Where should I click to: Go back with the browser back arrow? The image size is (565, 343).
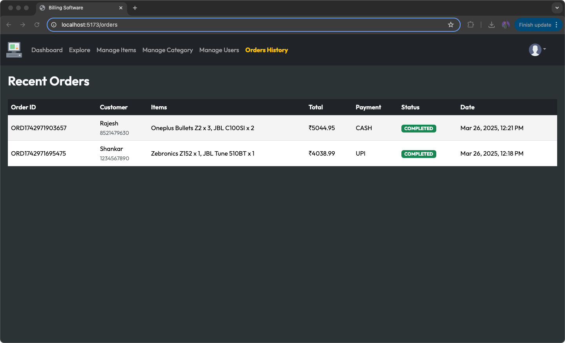9,25
